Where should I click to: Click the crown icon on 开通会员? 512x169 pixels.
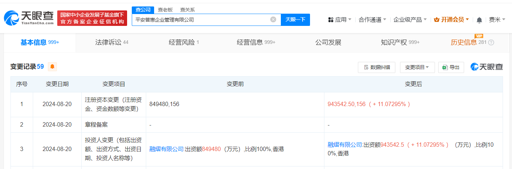[x=437, y=20]
